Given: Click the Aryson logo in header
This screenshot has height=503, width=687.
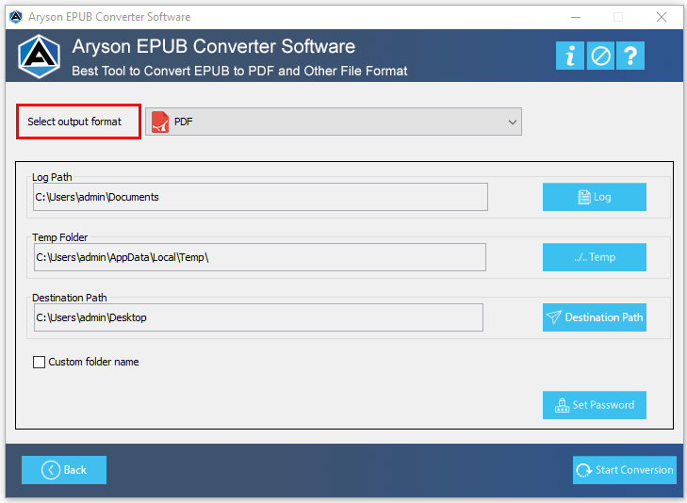Looking at the screenshot, I should click(39, 57).
